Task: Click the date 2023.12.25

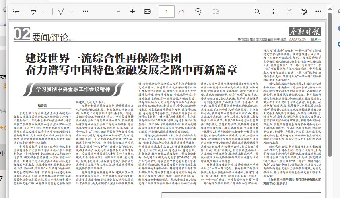Action: (297, 39)
